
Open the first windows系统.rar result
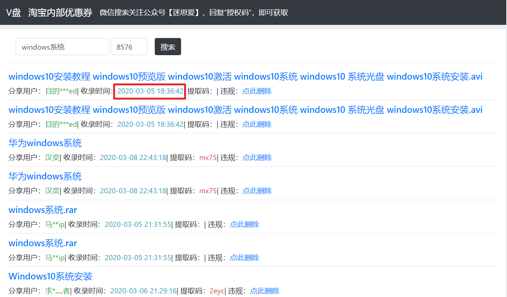(x=43, y=210)
